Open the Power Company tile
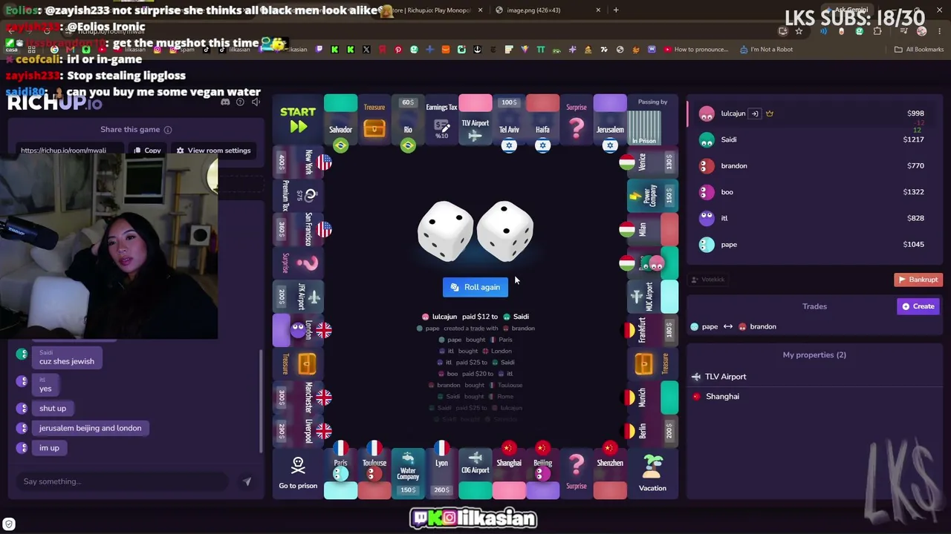Image resolution: width=951 pixels, height=534 pixels. pyautogui.click(x=651, y=196)
